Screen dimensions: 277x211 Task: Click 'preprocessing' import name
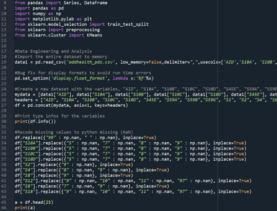click(x=83, y=30)
